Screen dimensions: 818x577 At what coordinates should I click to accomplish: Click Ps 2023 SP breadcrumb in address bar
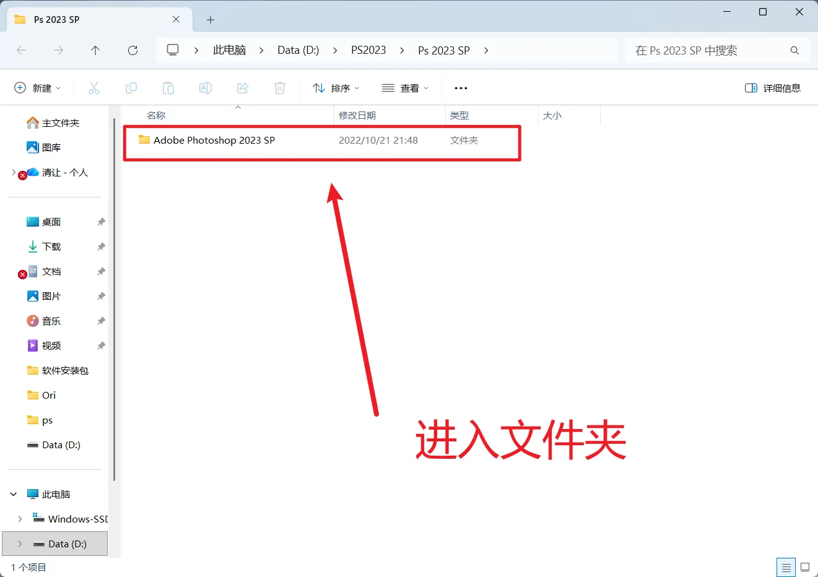point(444,50)
